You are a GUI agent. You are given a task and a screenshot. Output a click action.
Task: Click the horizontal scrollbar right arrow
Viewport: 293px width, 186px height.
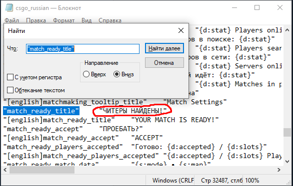click(x=279, y=170)
